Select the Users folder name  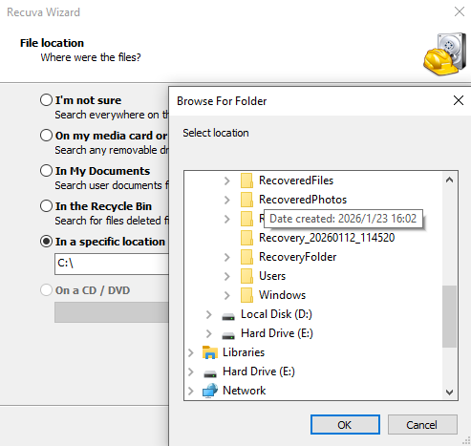272,276
